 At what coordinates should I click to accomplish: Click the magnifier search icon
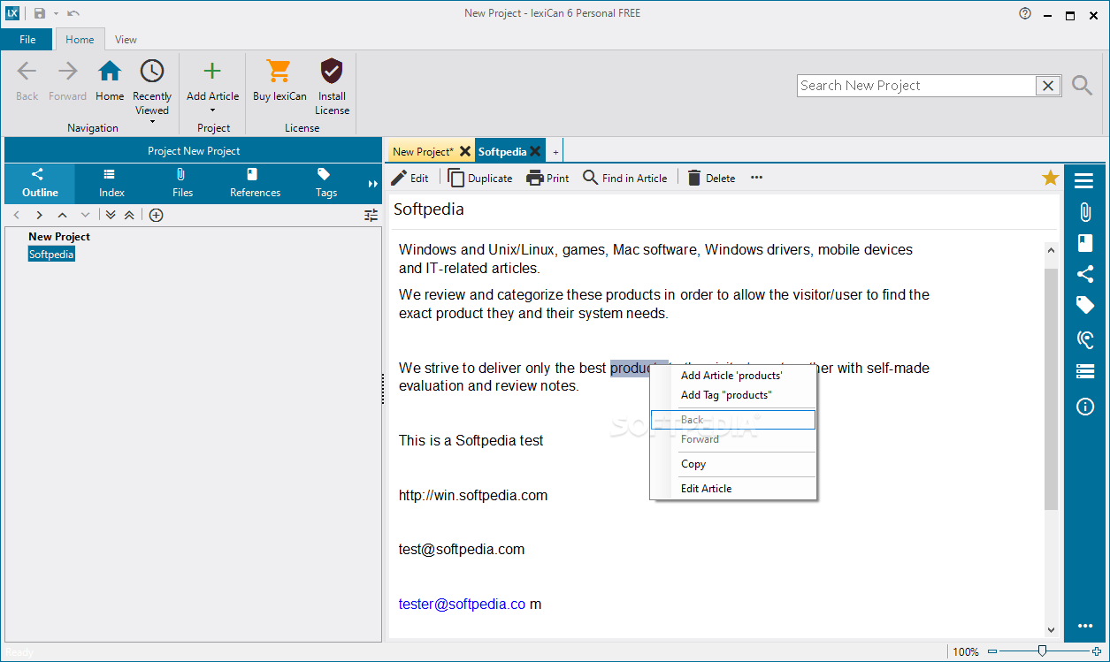click(1082, 85)
